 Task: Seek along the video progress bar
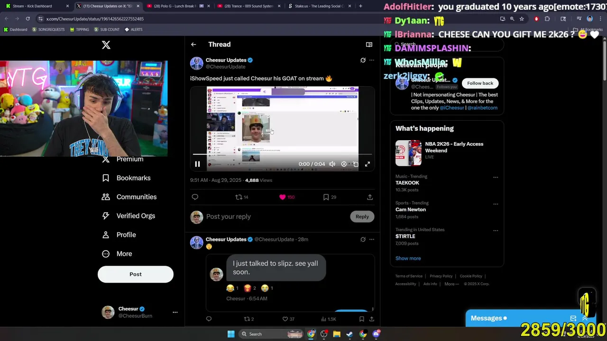click(282, 154)
